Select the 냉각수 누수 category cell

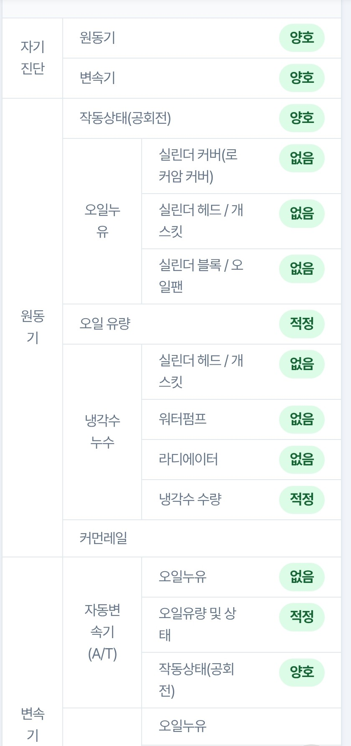point(102,432)
